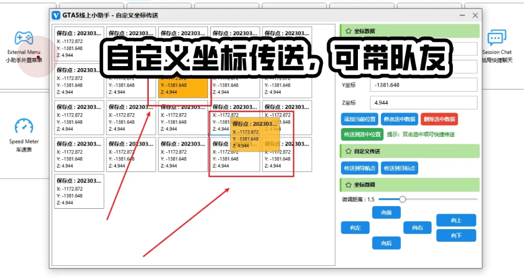Click the green 传送到选中位置 button
Screen dimensions: 524x279
pyautogui.click(x=362, y=134)
